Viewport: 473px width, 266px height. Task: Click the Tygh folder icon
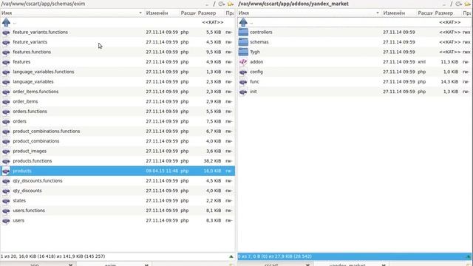tap(243, 52)
